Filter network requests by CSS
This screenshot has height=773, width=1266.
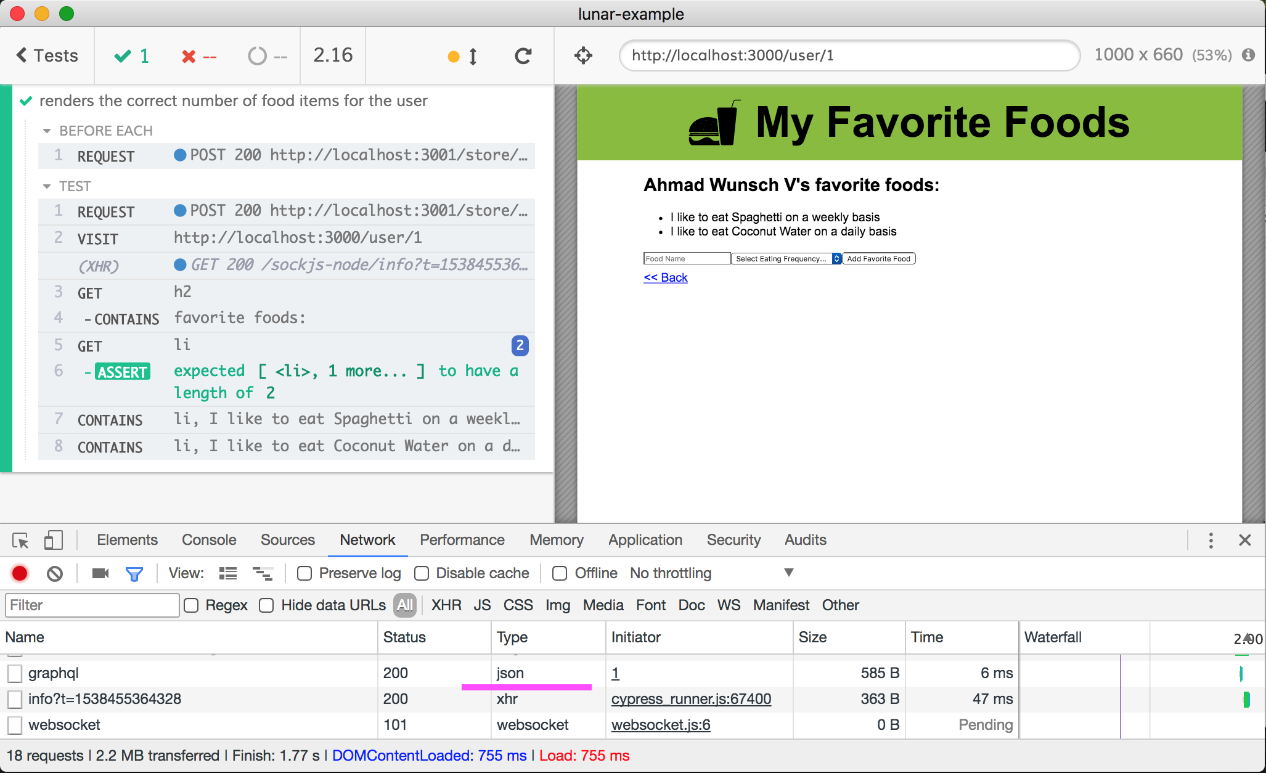[x=518, y=605]
